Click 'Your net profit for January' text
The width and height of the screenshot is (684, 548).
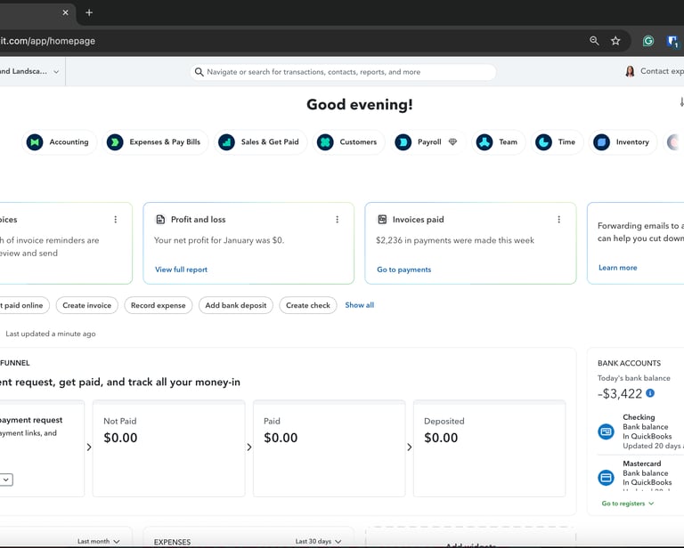point(219,240)
